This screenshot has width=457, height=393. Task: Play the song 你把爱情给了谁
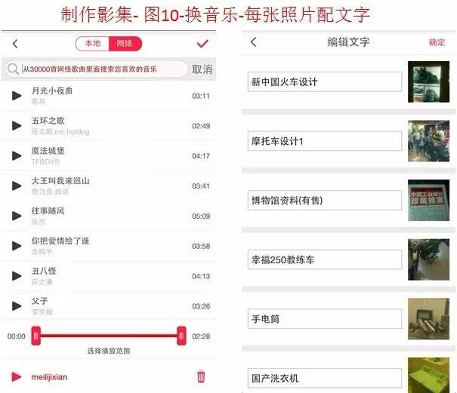click(17, 246)
